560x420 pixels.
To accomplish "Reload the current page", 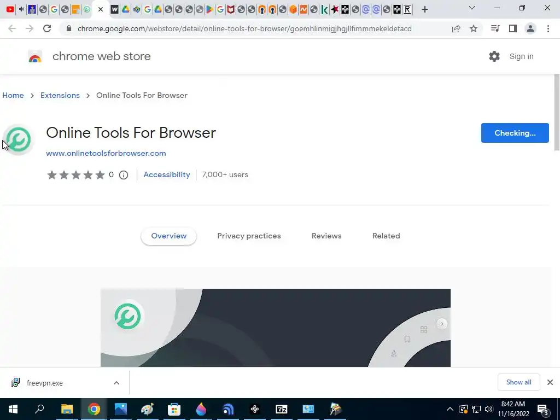I will tap(47, 28).
